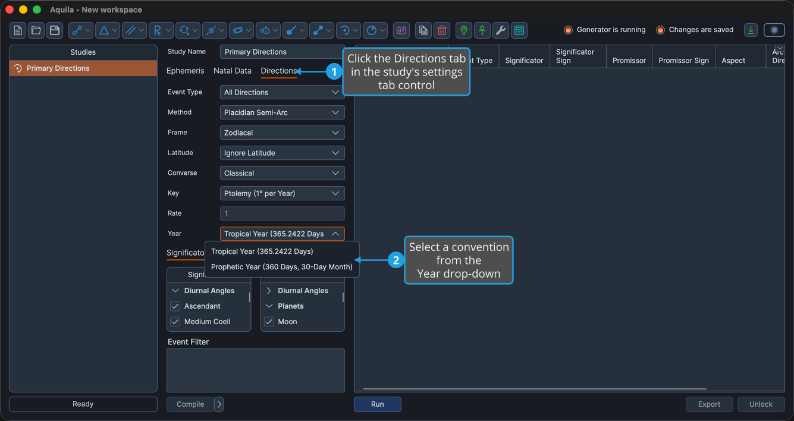Open the Frame dropdown showing Zodiacal
794x421 pixels.
pos(283,133)
